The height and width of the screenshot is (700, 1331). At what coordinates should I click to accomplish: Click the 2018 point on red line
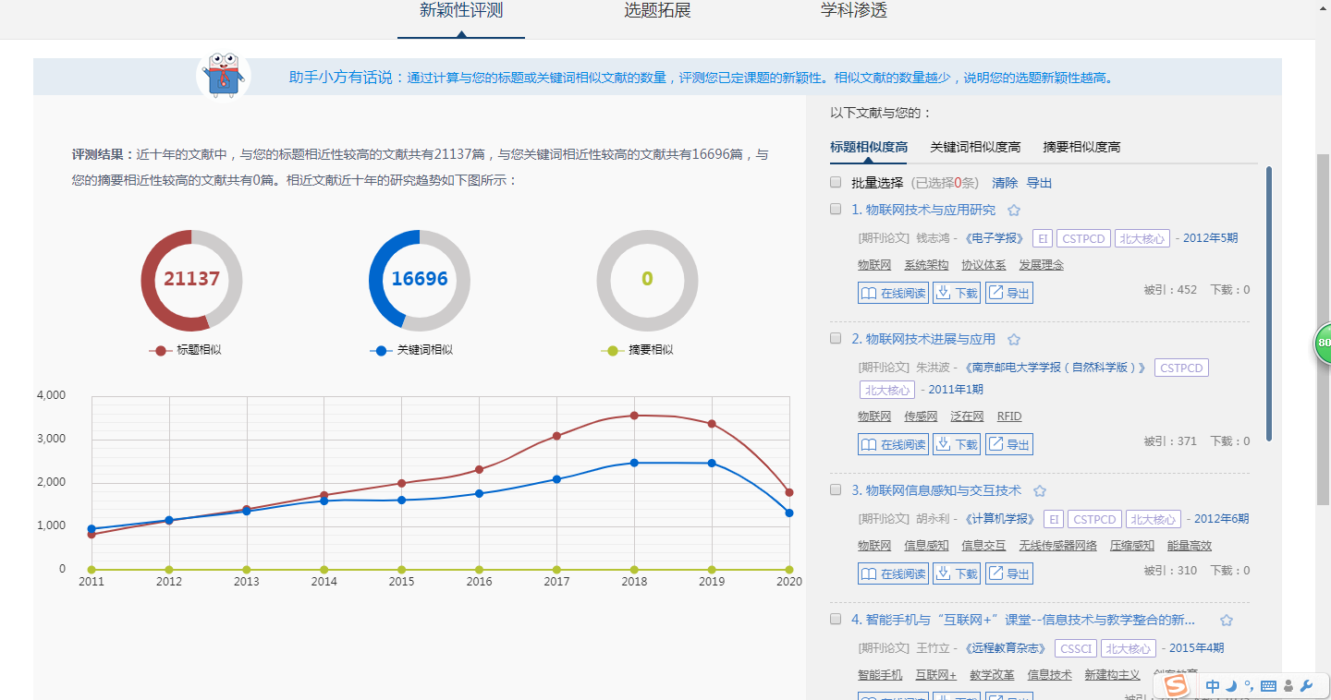634,416
